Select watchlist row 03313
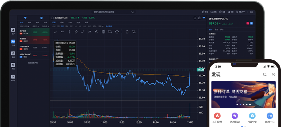281x127 pixels. (x=33, y=40)
